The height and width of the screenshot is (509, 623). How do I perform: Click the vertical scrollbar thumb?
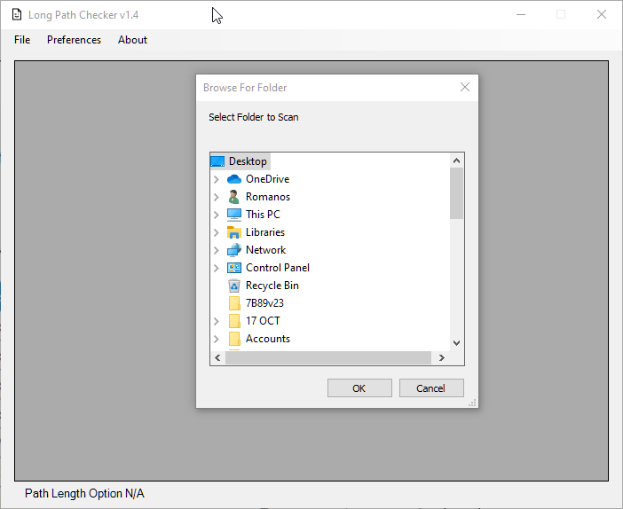coord(456,193)
